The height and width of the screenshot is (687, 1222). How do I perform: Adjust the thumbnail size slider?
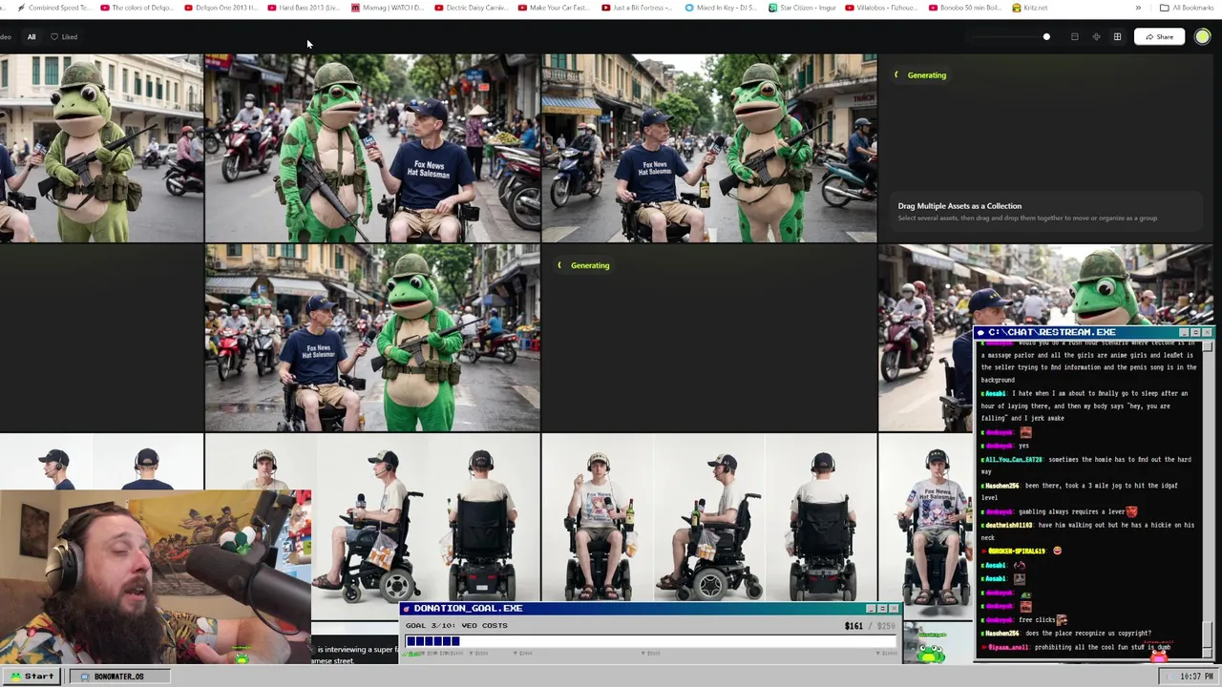pos(1010,37)
